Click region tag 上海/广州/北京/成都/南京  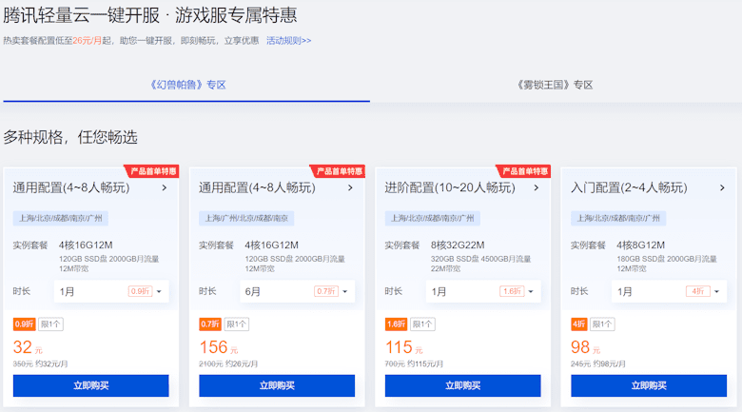(246, 218)
